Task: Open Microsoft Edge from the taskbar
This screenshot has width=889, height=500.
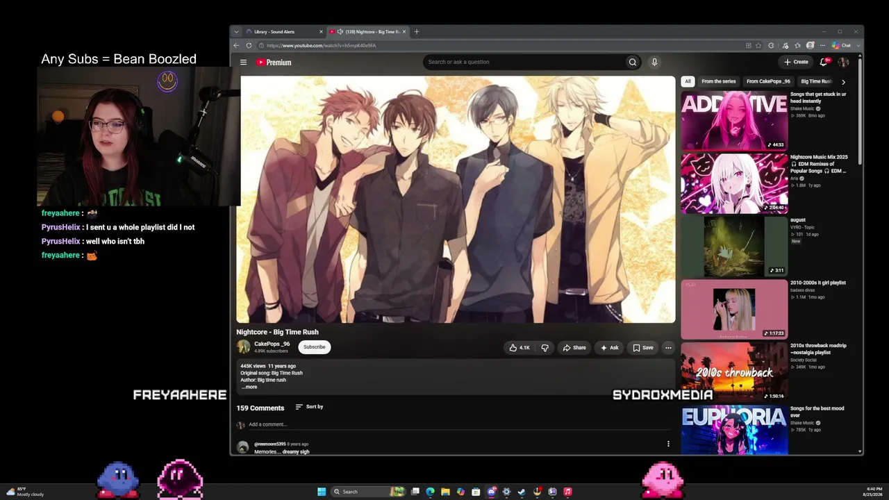Action: [x=431, y=492]
